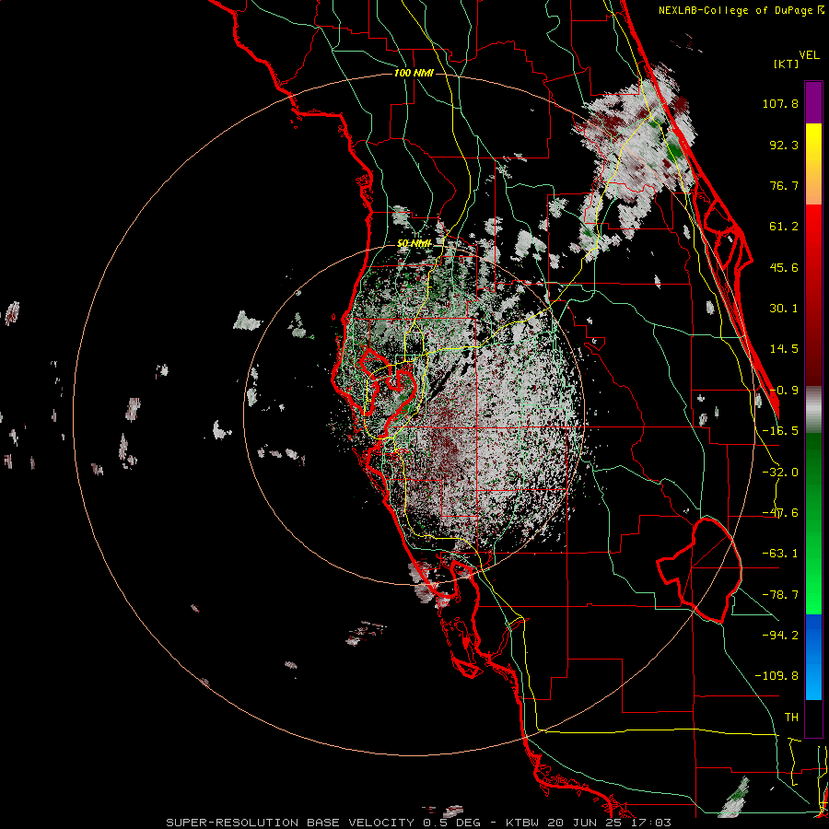
Task: Pick the purple segment of velocity color bar
Action: tap(813, 102)
